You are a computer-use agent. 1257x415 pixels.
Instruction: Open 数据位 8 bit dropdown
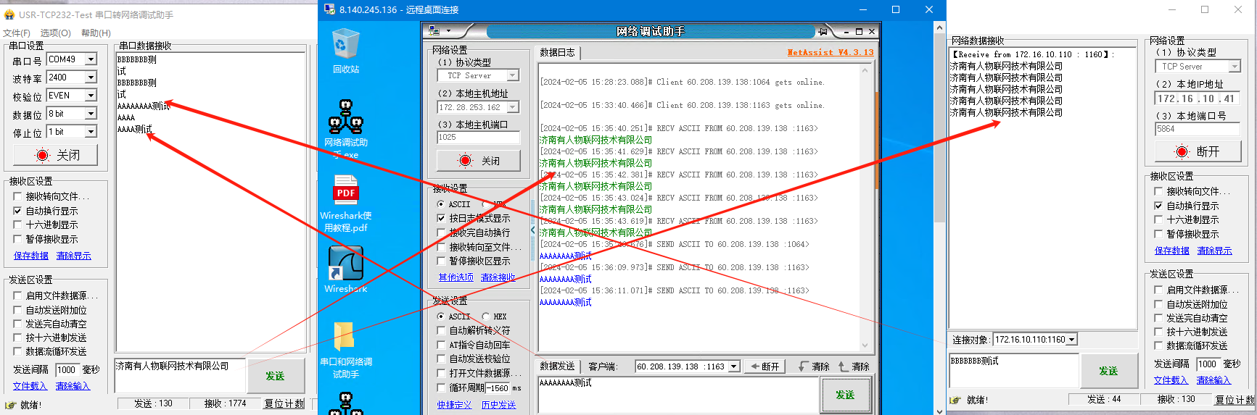click(x=91, y=114)
